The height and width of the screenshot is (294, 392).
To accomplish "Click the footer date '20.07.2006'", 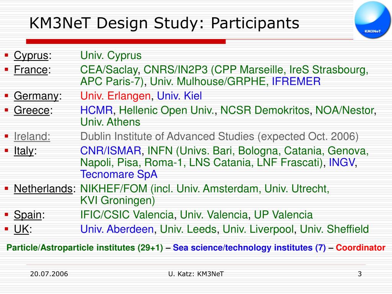I will (49, 274).
